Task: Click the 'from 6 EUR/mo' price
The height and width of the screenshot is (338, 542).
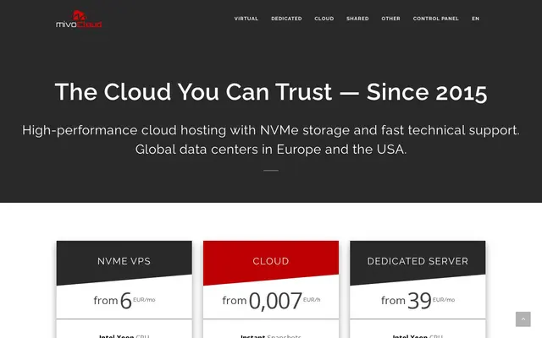Action: [x=124, y=301]
